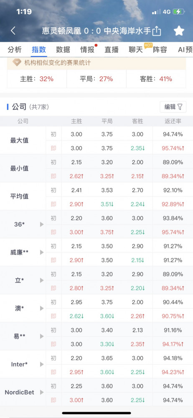Tap the favorite star icon
This screenshot has width=193, height=418.
179,31
